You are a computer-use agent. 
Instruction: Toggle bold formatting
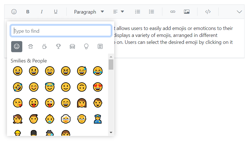coord(28,12)
